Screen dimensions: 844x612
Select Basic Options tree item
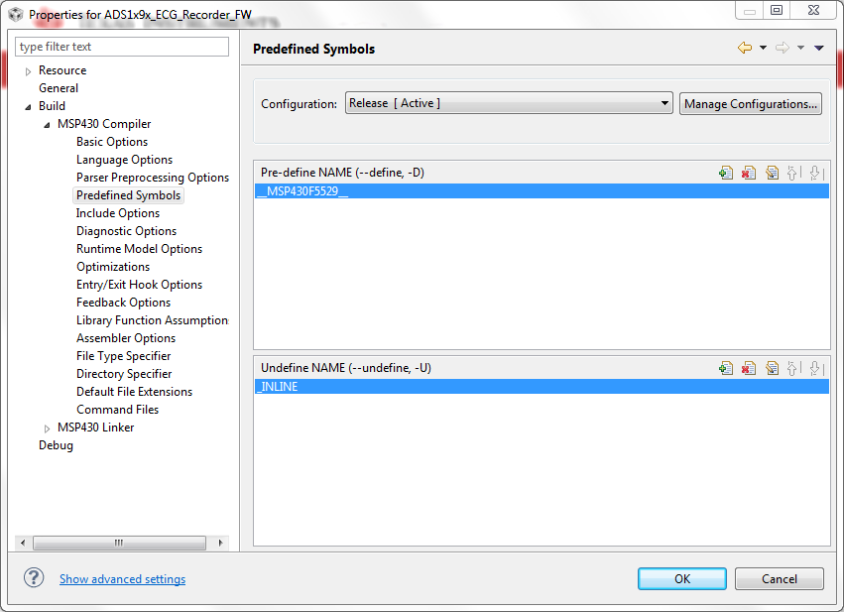point(112,142)
